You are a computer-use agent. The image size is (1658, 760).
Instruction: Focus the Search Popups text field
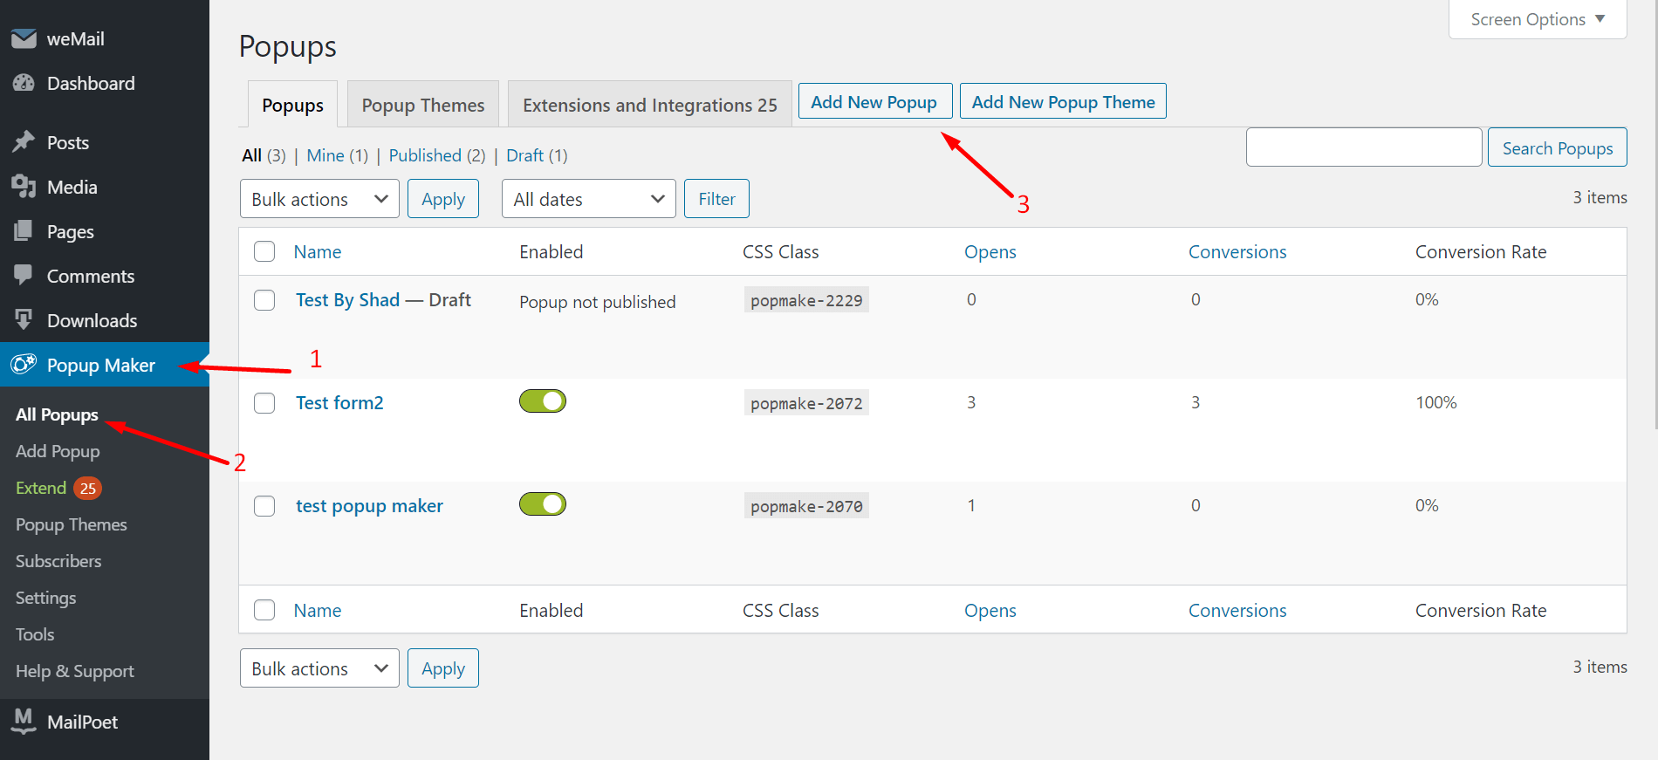pos(1363,147)
